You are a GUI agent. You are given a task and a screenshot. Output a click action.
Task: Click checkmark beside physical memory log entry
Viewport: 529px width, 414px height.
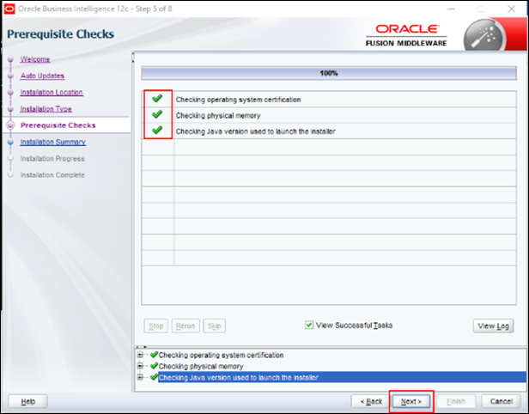[155, 365]
